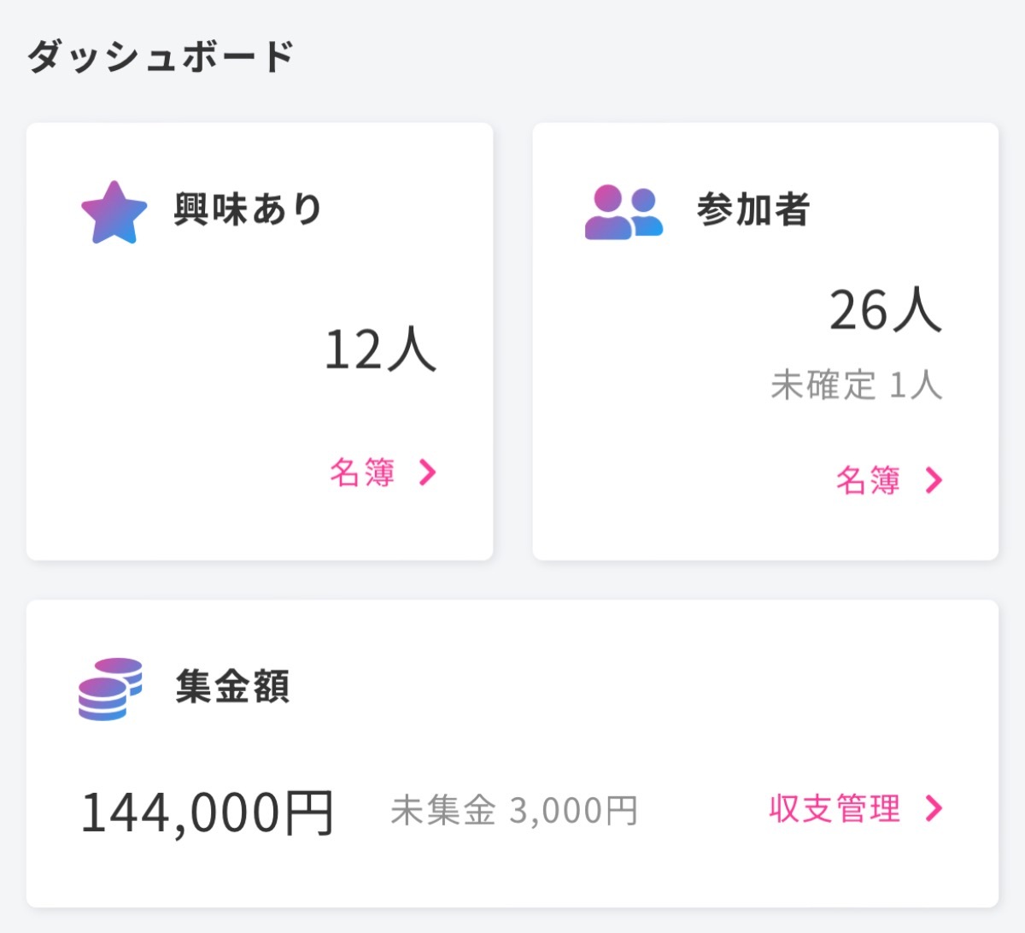Click the chevron arrow in 興味あり card
Image resolution: width=1025 pixels, height=933 pixels.
(428, 472)
